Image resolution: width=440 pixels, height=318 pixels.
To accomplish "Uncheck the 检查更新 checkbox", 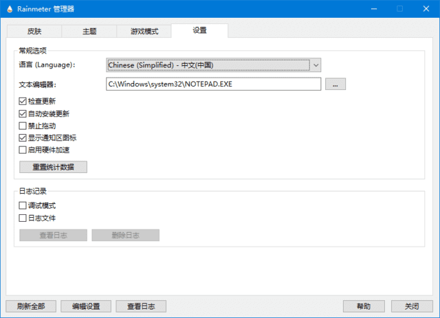I will coord(23,102).
